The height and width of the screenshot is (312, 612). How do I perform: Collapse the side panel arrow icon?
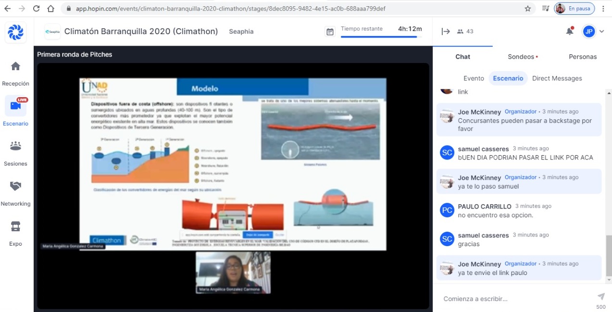click(446, 31)
